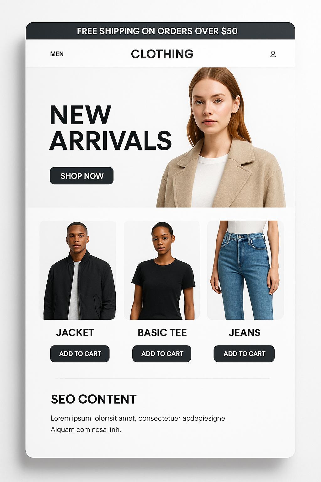Open the black jacket product image

tap(78, 270)
